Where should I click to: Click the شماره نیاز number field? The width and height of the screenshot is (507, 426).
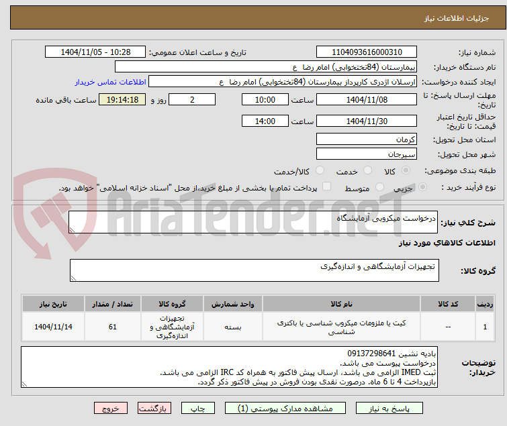click(367, 52)
